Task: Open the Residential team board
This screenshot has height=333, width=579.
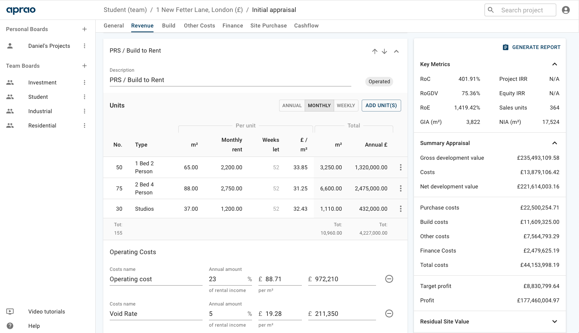Action: (42, 125)
